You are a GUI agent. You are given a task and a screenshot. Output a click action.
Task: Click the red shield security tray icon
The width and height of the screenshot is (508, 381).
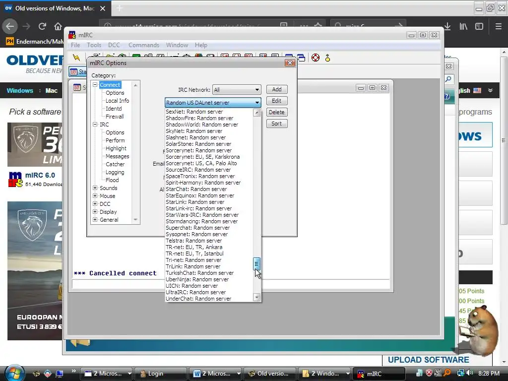pyautogui.click(x=429, y=373)
